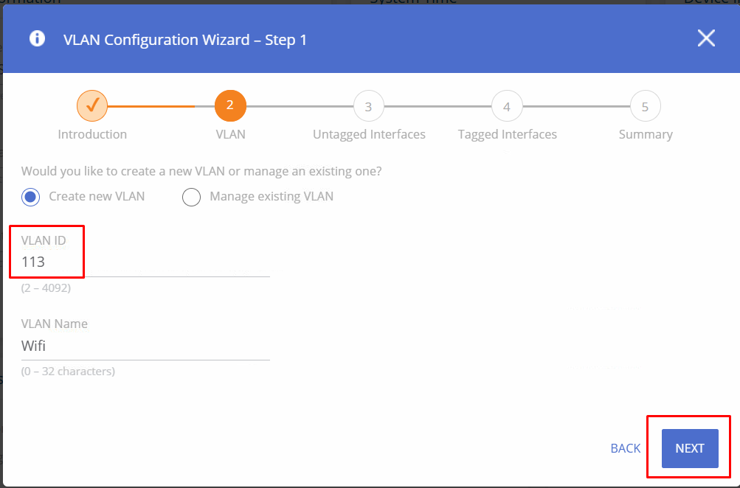Open the Introduction step label

[x=92, y=134]
